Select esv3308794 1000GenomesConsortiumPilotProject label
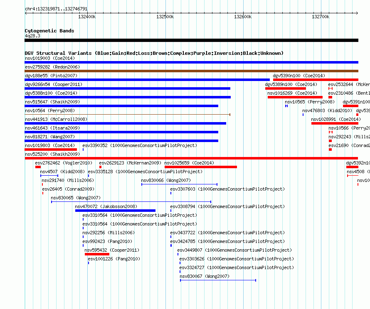 227,206
